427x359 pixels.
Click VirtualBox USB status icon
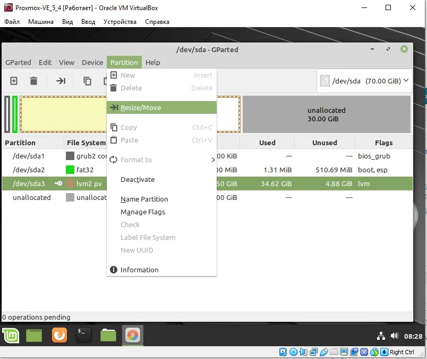[x=323, y=352]
